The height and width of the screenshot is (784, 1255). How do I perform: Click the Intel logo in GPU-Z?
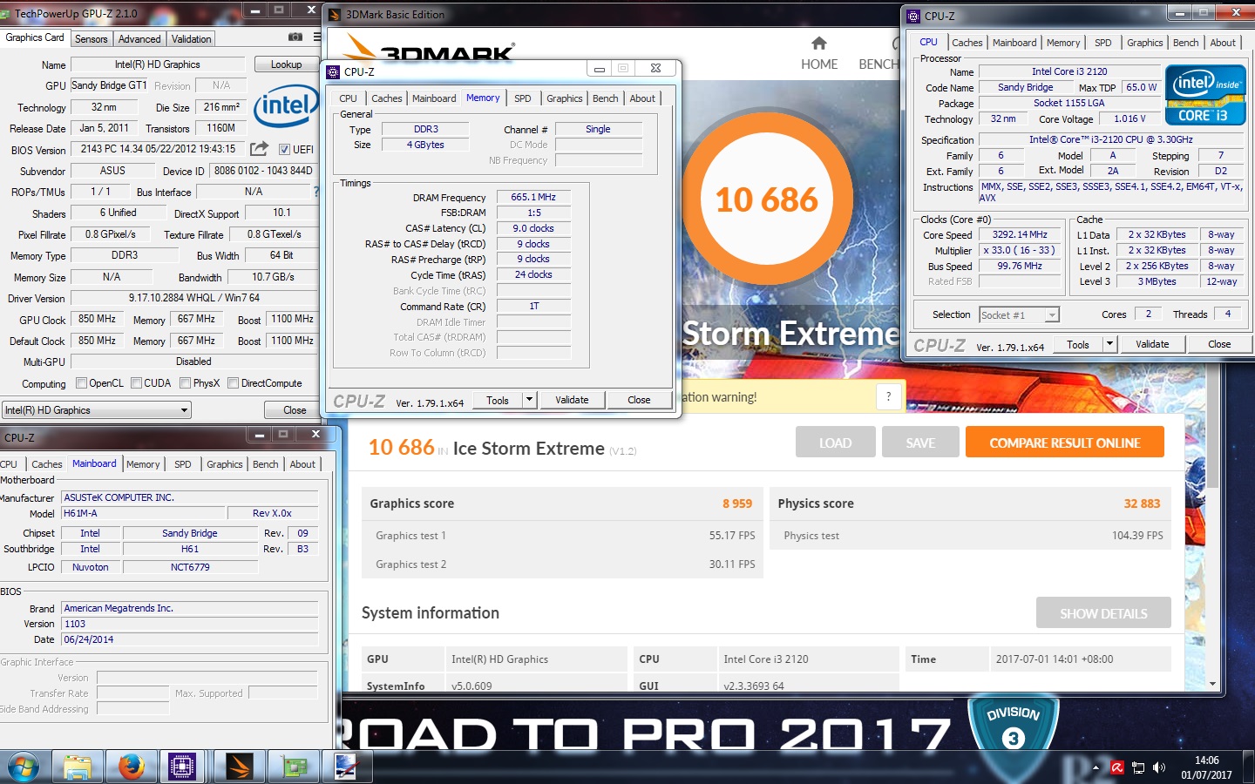pyautogui.click(x=287, y=106)
